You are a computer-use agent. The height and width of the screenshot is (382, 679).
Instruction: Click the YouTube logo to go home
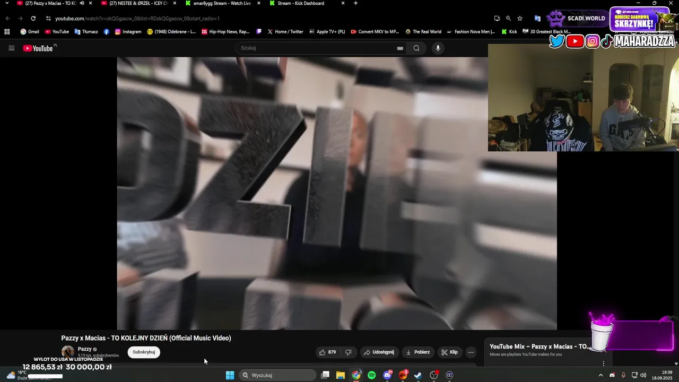[x=38, y=48]
